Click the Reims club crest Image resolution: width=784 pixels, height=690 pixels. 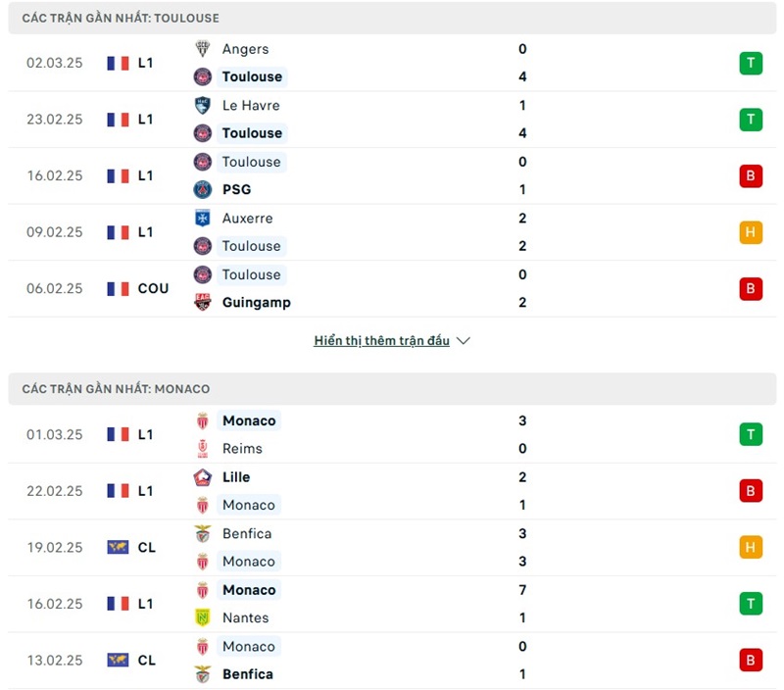point(203,449)
